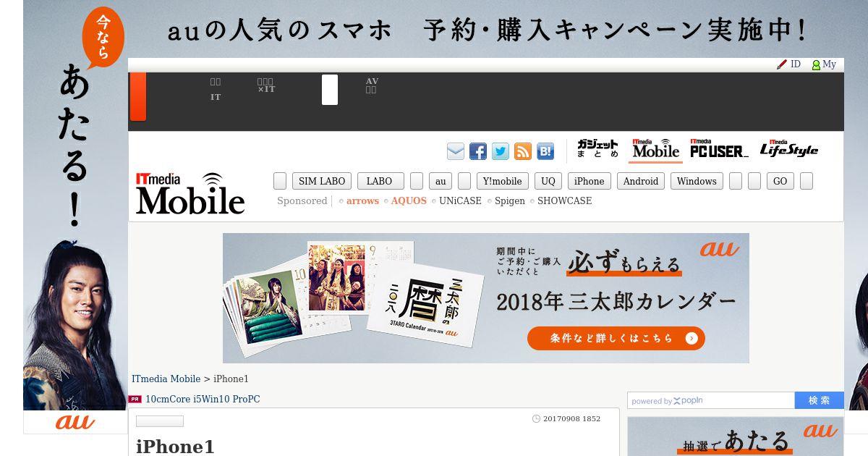This screenshot has height=456, width=868.
Task: Open the ITmedia Mobile small logo tab
Action: click(655, 149)
